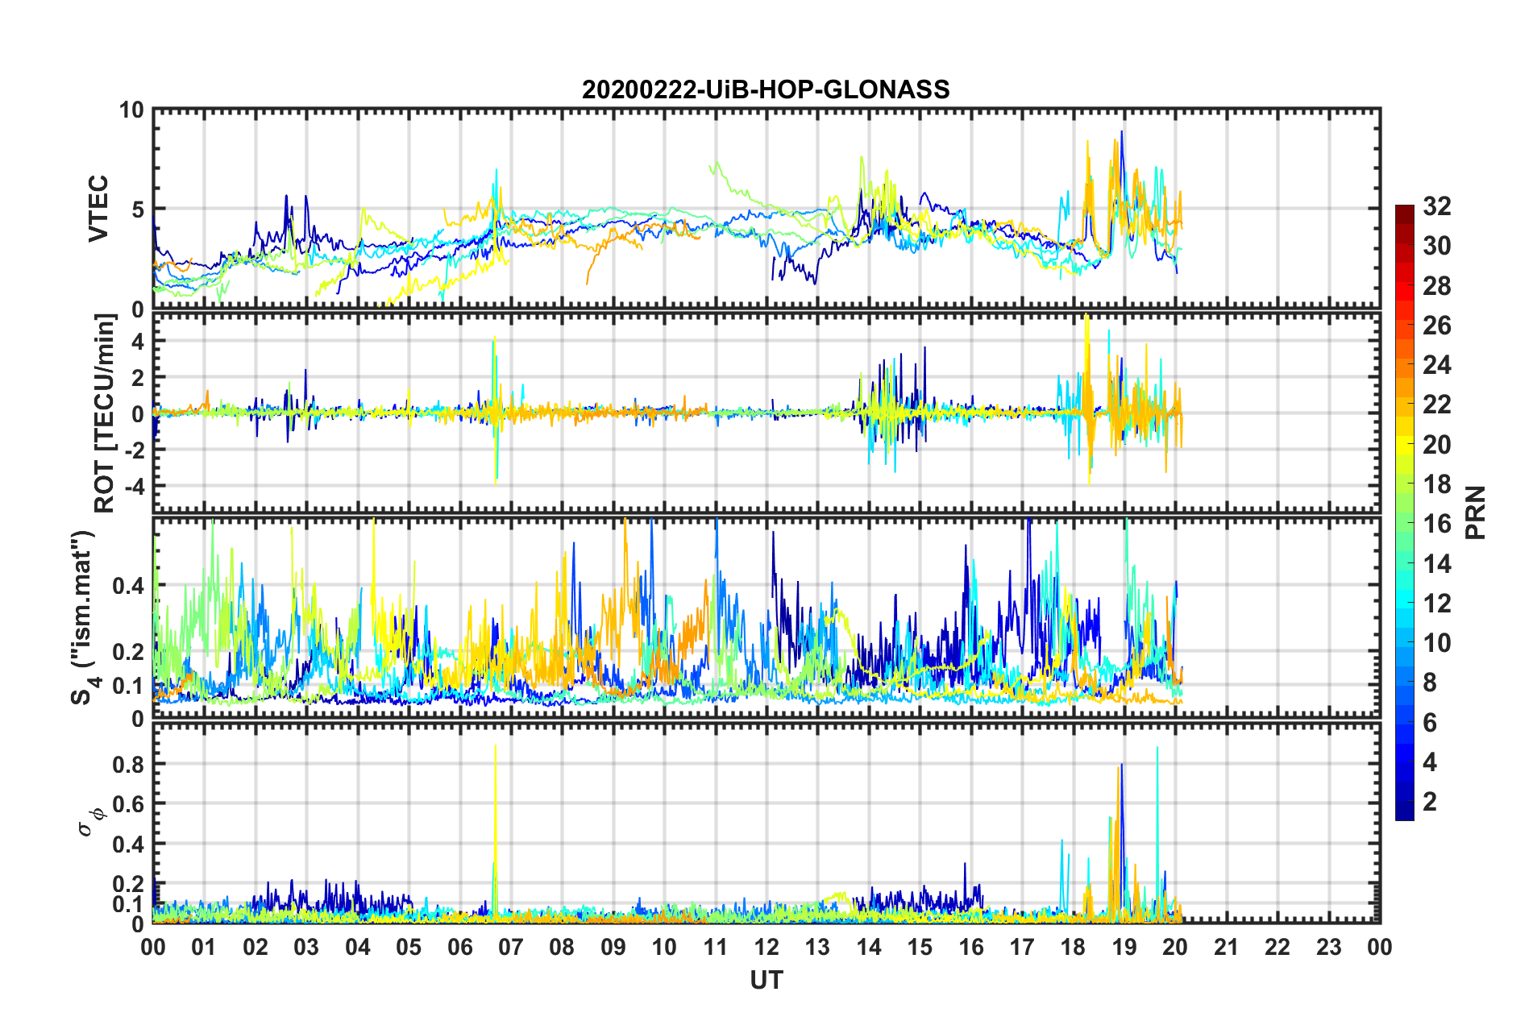The width and height of the screenshot is (1533, 1025).
Task: Click the PRN colorbar gradient
Action: tap(1404, 512)
